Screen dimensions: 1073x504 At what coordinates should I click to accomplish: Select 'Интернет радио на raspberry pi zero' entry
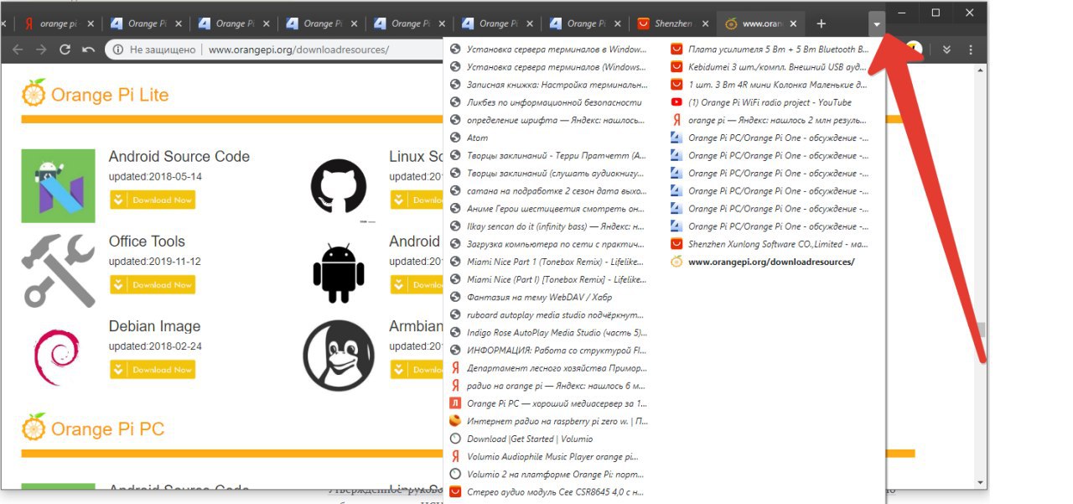547,421
